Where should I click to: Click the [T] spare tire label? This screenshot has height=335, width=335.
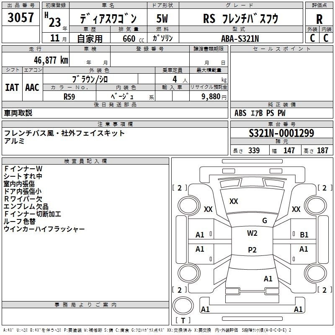[x=183, y=321]
